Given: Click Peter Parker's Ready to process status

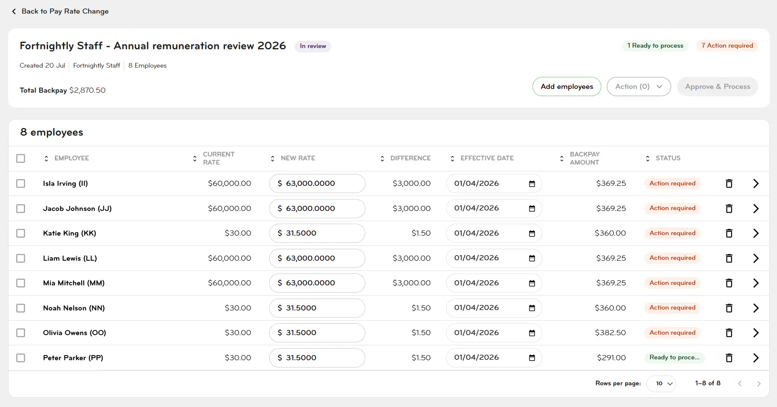Looking at the screenshot, I should [675, 357].
